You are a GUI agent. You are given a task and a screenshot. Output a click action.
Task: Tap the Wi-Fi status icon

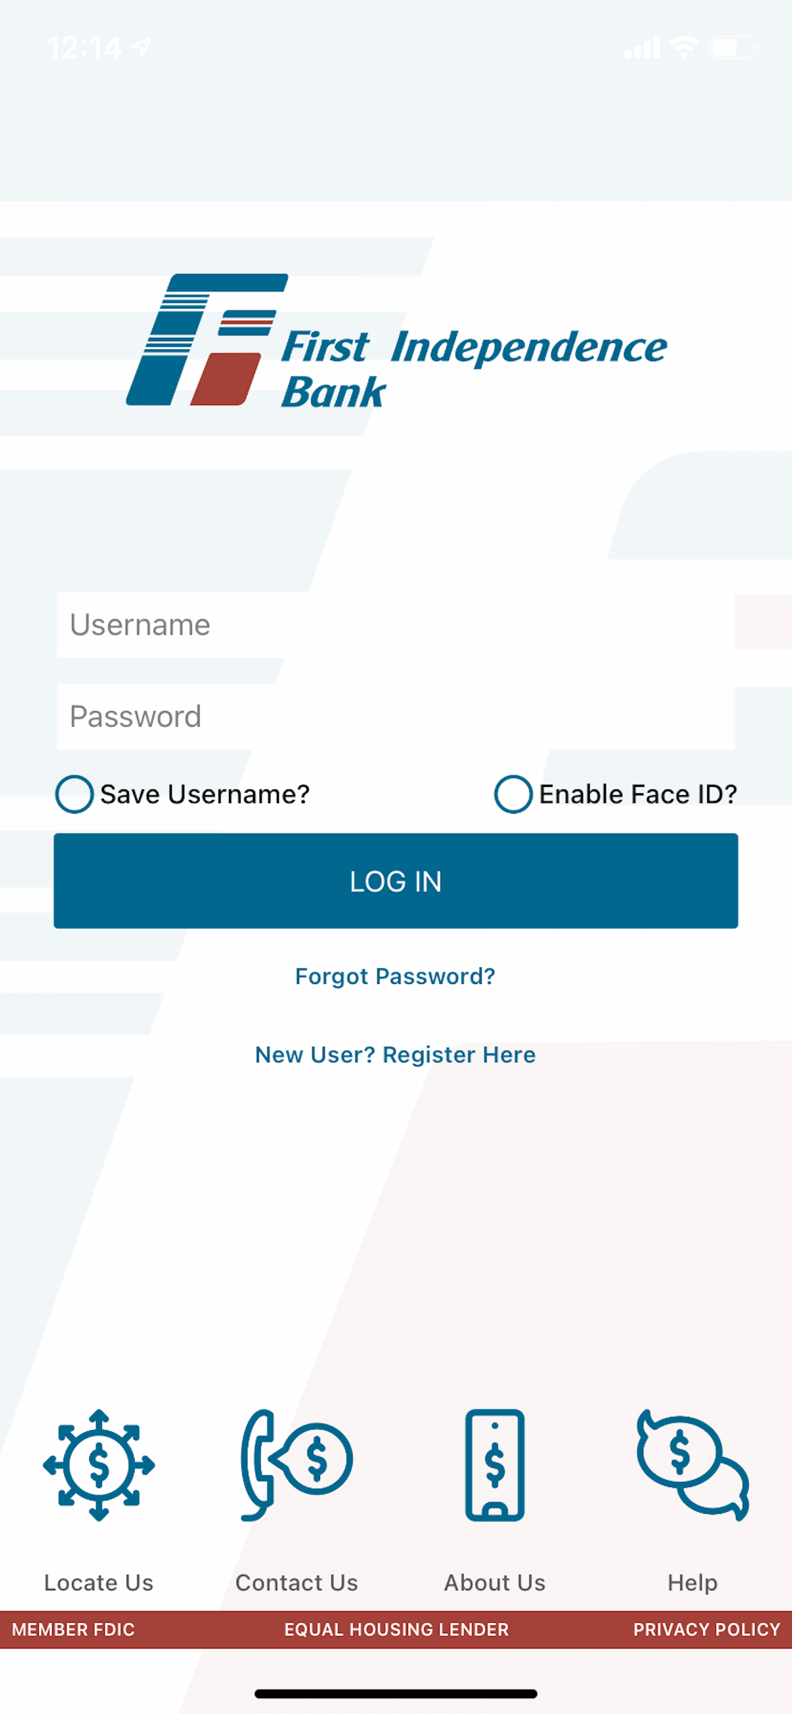click(684, 47)
